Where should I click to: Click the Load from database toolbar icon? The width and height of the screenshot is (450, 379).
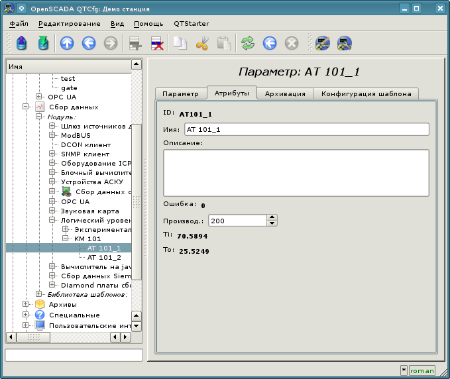point(21,44)
